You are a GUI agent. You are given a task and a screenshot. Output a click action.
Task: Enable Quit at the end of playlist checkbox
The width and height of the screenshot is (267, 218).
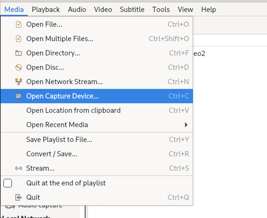[x=8, y=183]
